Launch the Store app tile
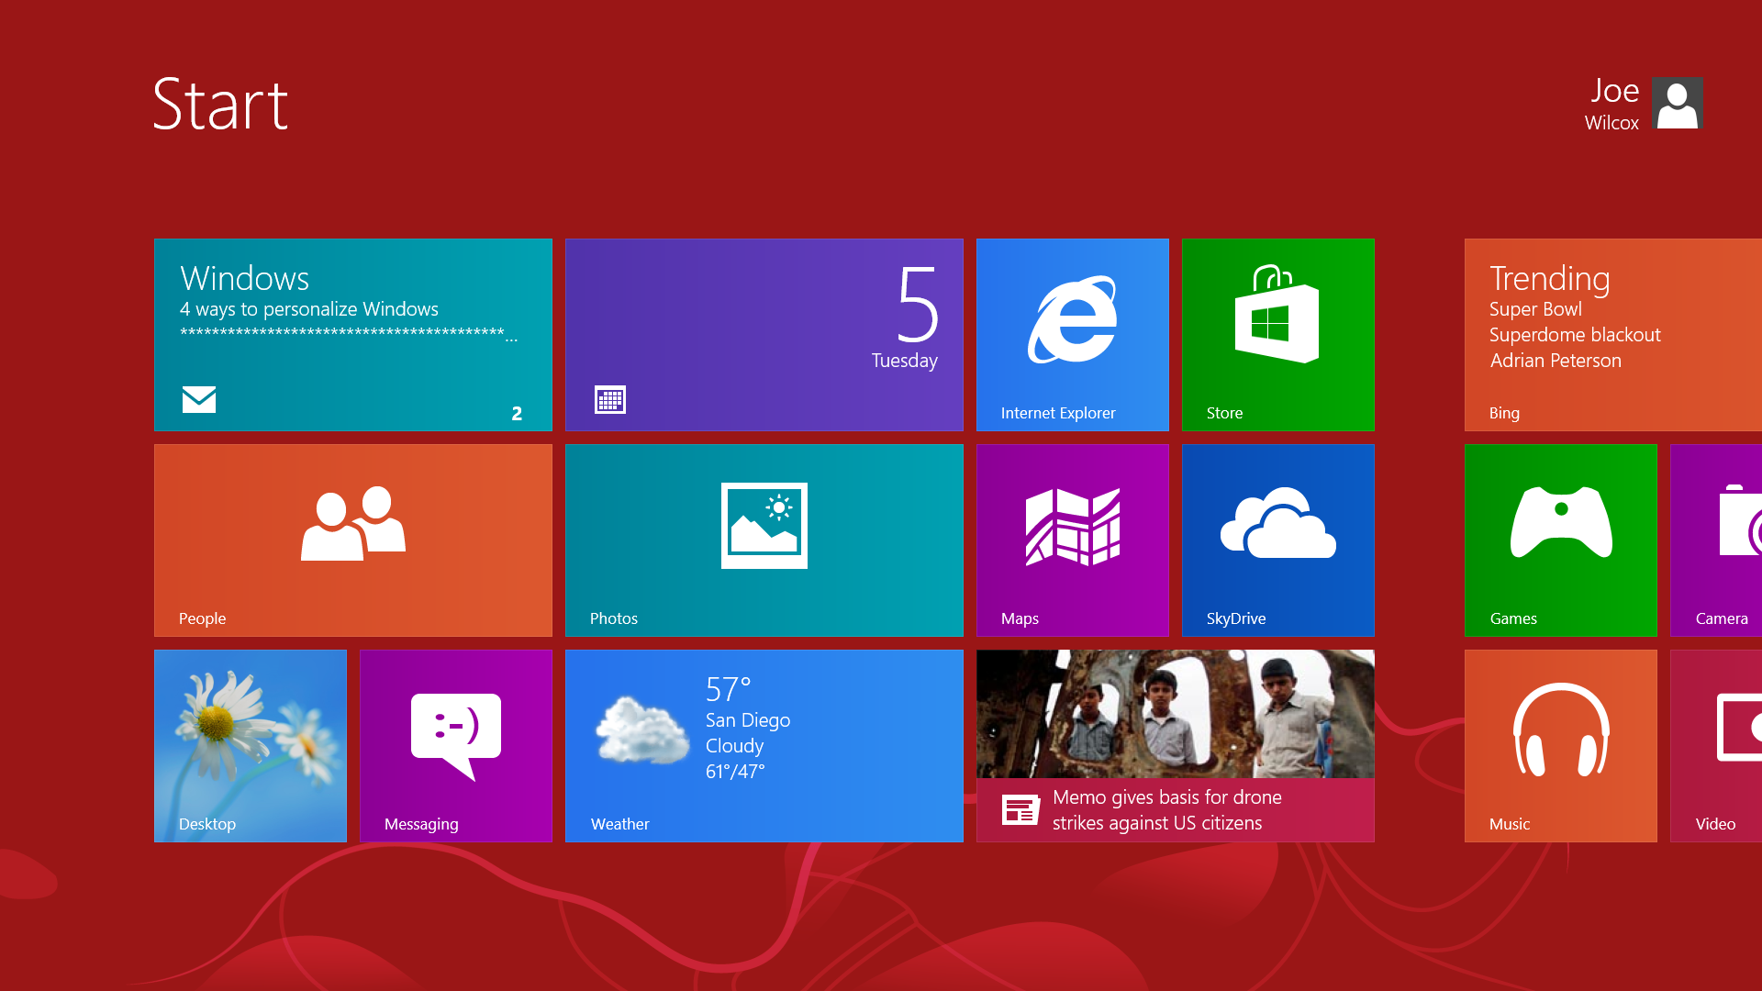 pyautogui.click(x=1277, y=335)
